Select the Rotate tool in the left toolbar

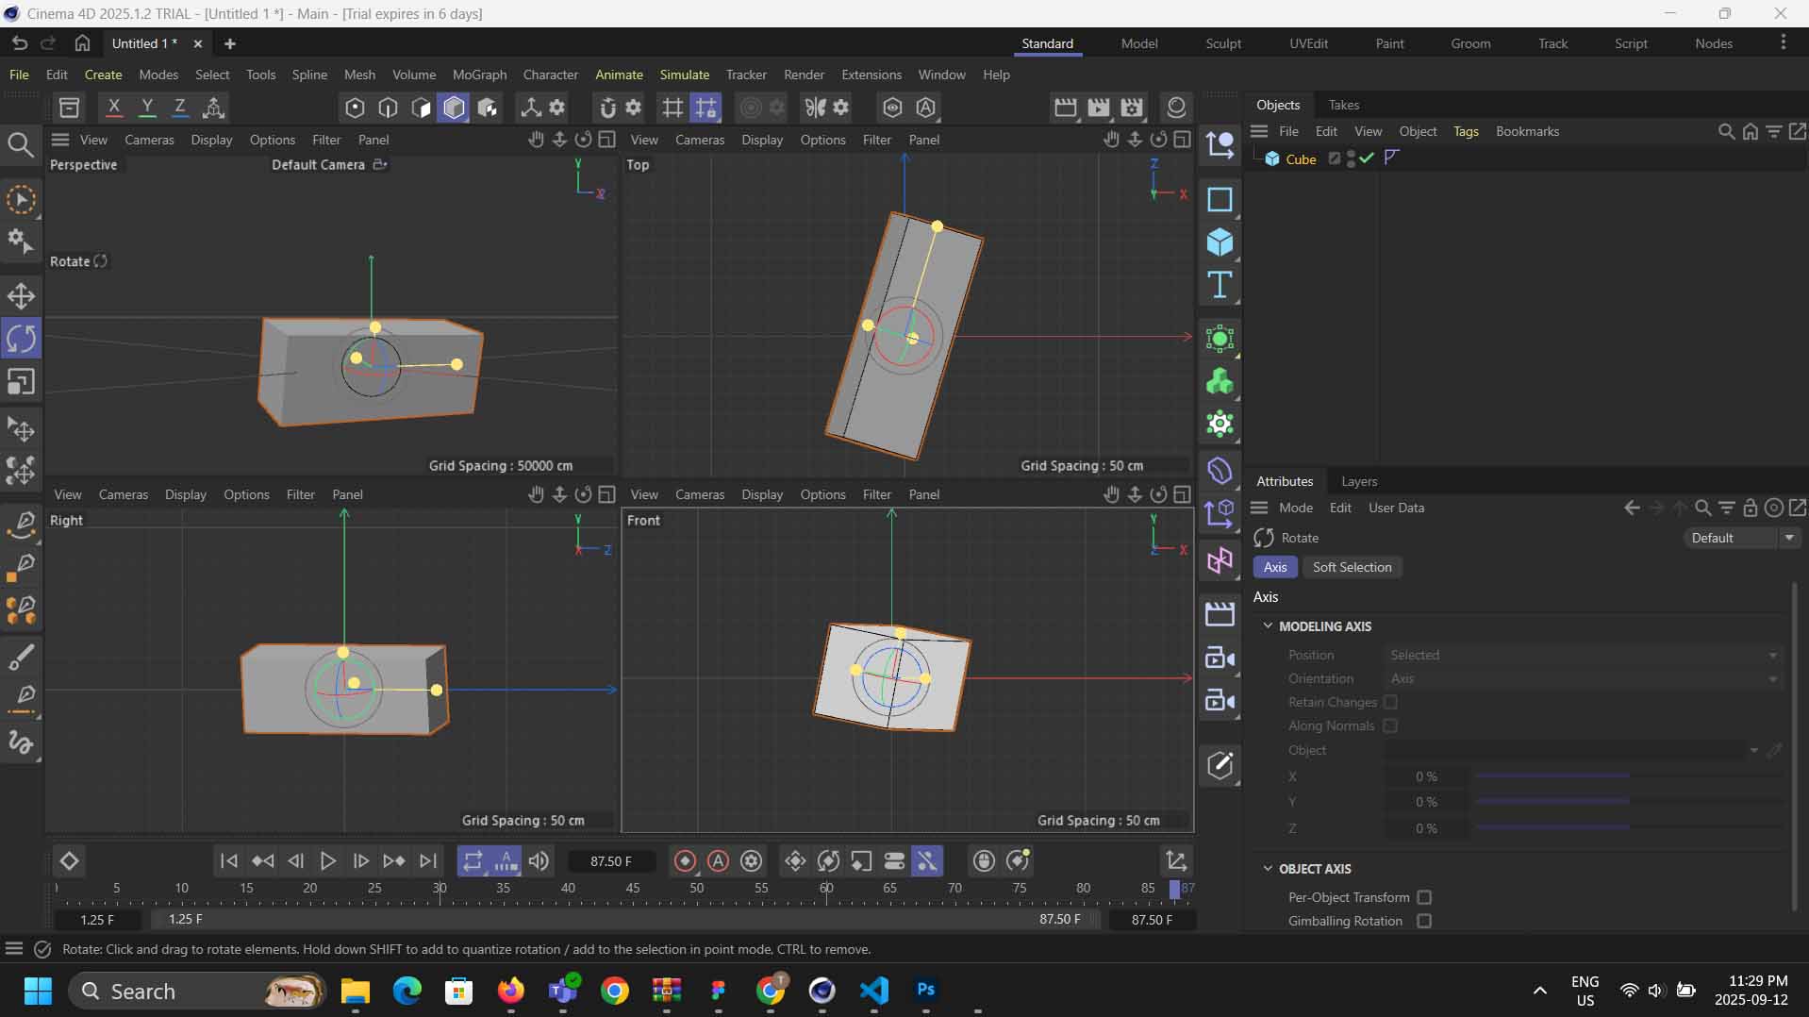(x=21, y=338)
